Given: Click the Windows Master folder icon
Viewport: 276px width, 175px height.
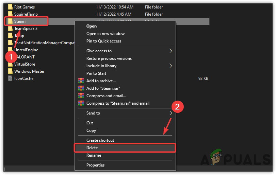Looking at the screenshot, I should [x=10, y=71].
